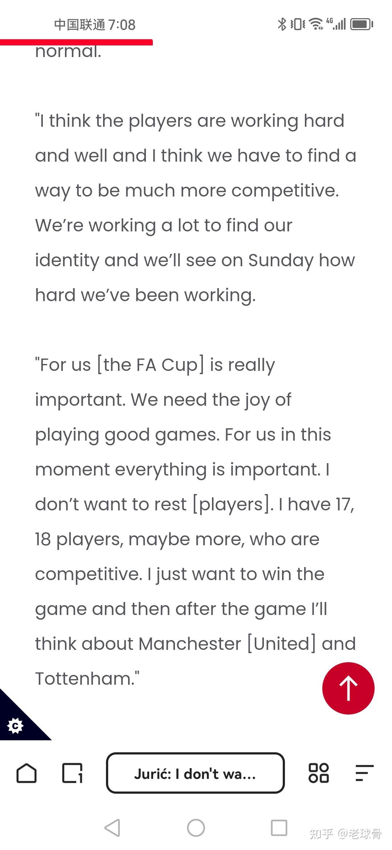Viewport: 392px width, 850px height.
Task: Tap the Android back navigation triangle
Action: point(113,828)
